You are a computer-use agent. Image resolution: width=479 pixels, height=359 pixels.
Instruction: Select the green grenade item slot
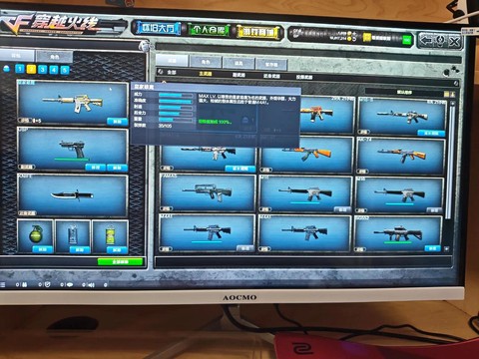click(35, 236)
